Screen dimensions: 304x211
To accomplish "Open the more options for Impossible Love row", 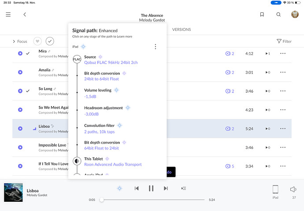I will [283, 147].
